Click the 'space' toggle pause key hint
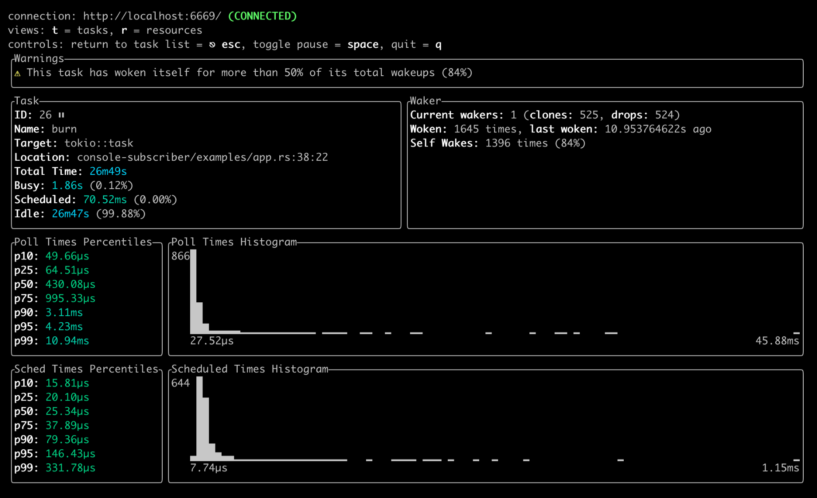 click(363, 44)
